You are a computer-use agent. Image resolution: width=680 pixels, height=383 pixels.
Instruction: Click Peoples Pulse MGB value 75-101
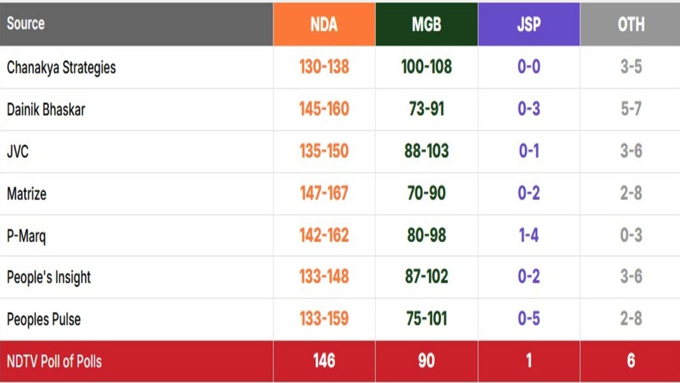coord(426,319)
